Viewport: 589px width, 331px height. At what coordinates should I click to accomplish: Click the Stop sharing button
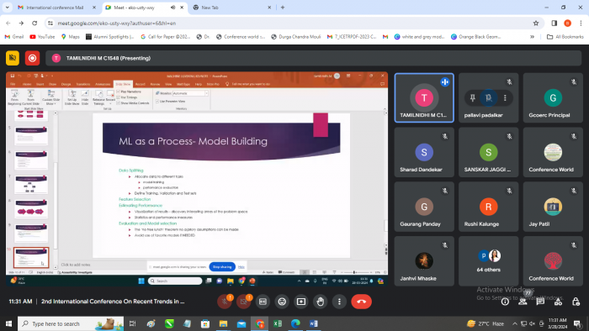point(222,267)
